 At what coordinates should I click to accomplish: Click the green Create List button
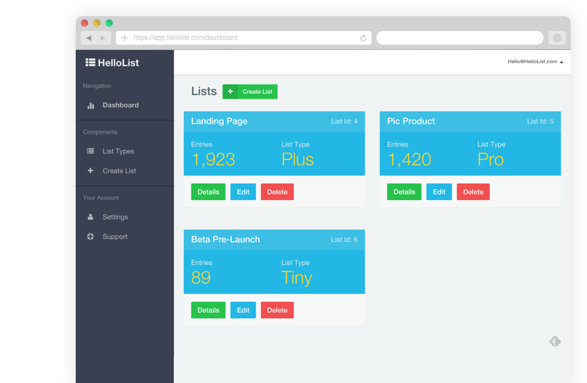click(x=250, y=92)
